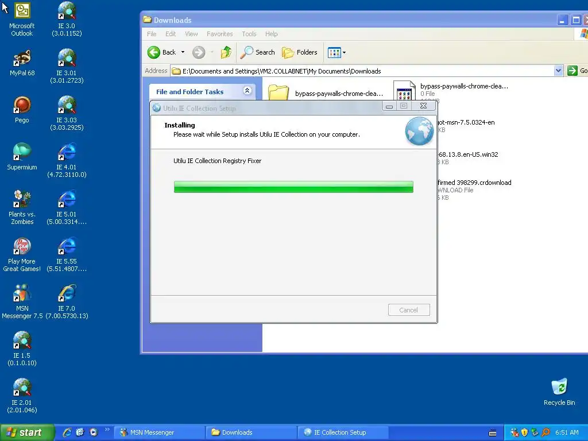Select the bypass-paywalls-chrome-clea folder
Viewport: 588px width, 441px height.
(326, 92)
